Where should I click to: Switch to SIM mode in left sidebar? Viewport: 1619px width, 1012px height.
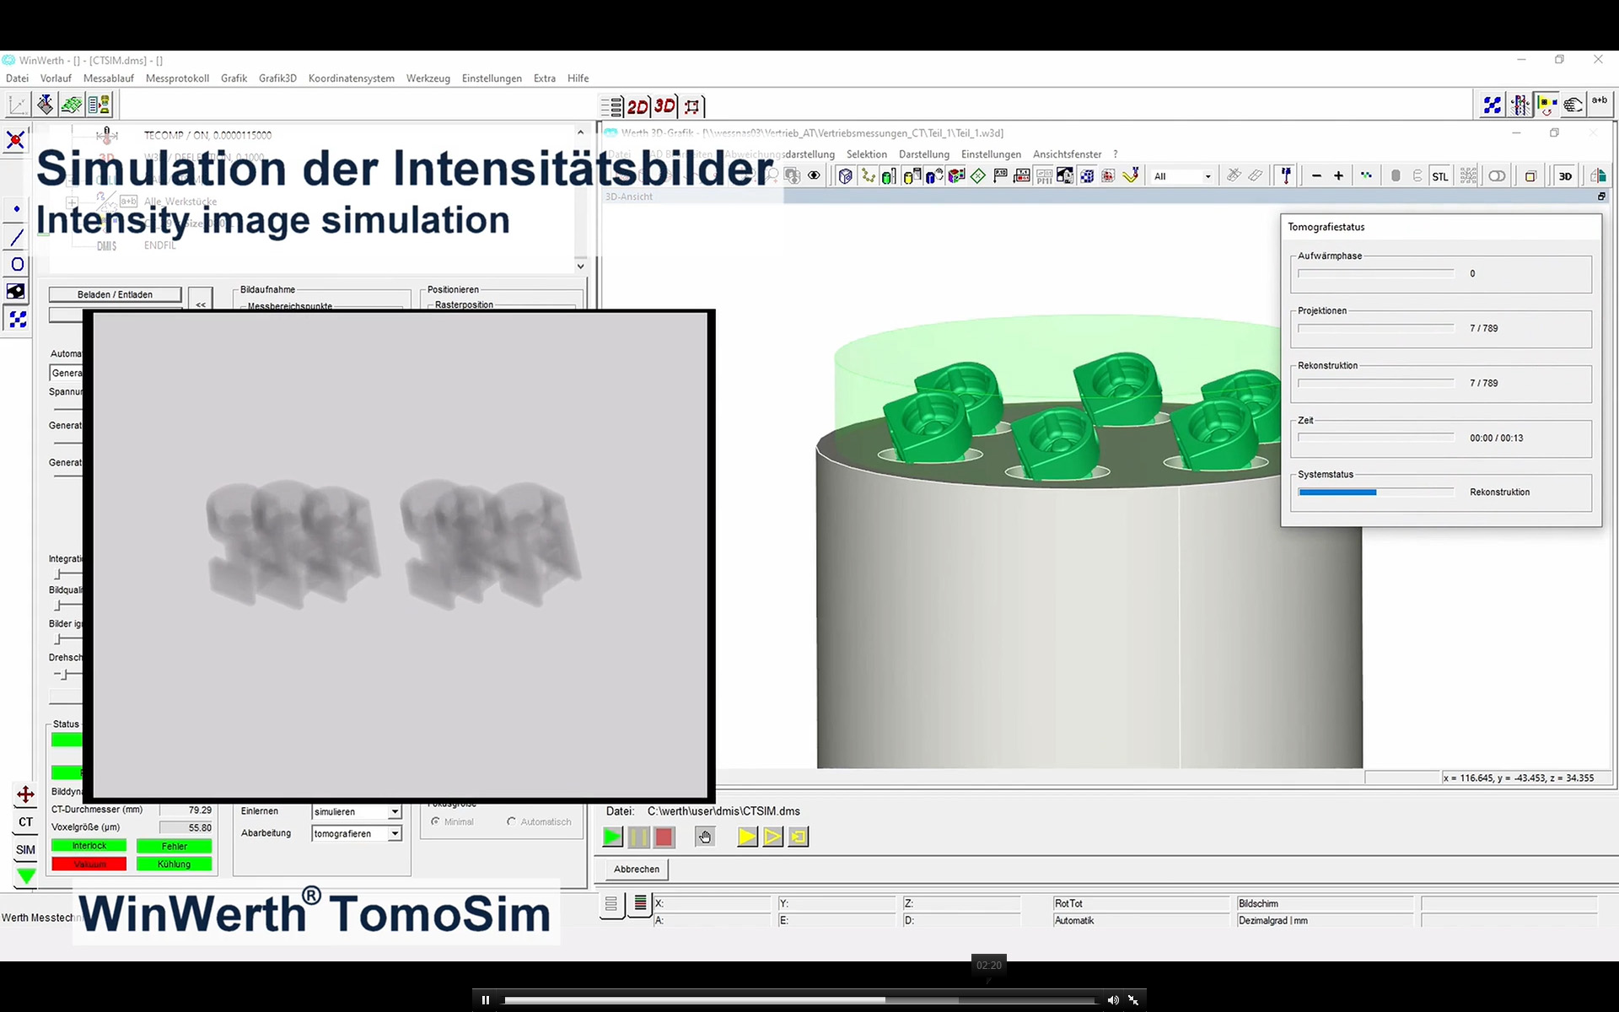[25, 850]
